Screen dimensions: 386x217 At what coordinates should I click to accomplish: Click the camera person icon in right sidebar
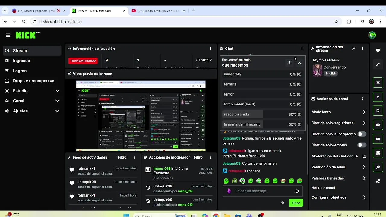click(378, 153)
